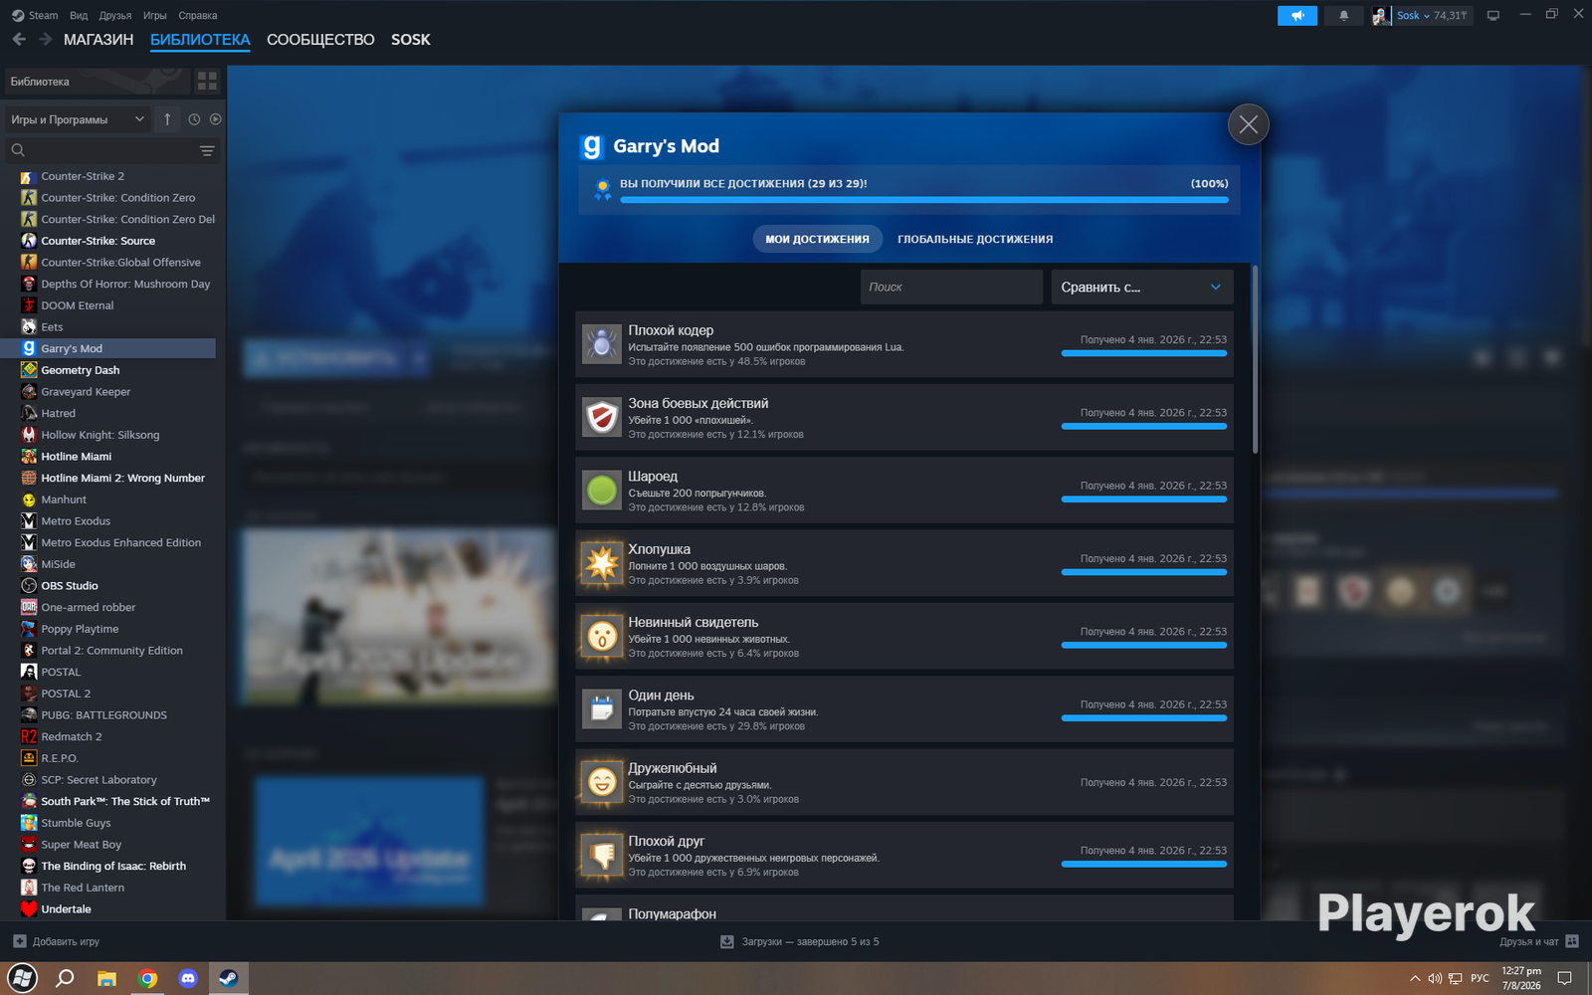This screenshot has height=995, width=1592.
Task: Open the Справка menu
Action: pos(198,16)
